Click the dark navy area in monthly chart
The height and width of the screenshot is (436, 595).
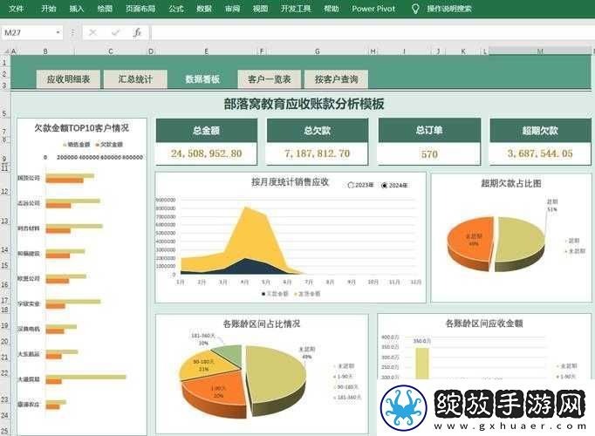[247, 267]
